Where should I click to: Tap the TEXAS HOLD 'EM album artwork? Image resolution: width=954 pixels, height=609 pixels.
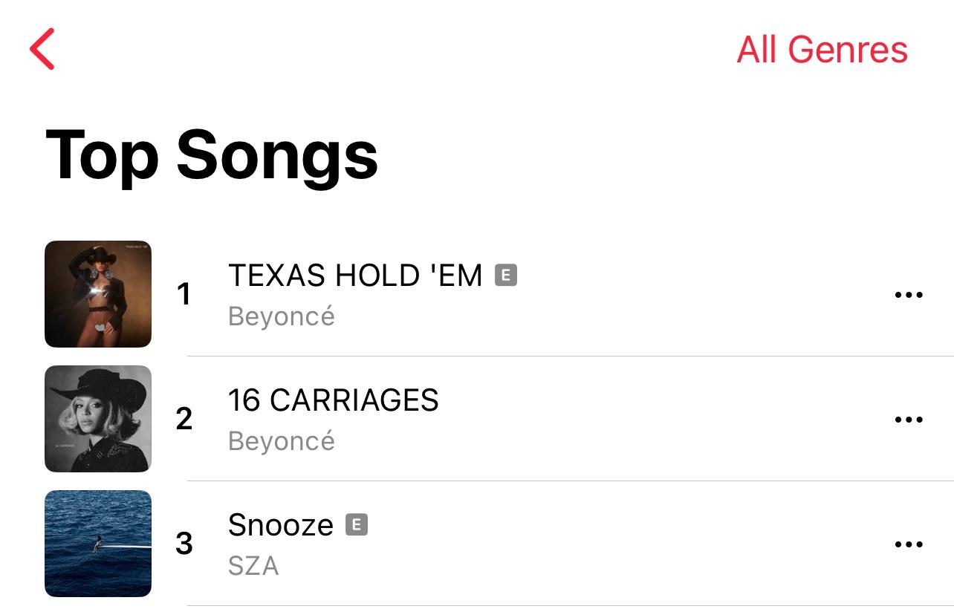tap(98, 294)
